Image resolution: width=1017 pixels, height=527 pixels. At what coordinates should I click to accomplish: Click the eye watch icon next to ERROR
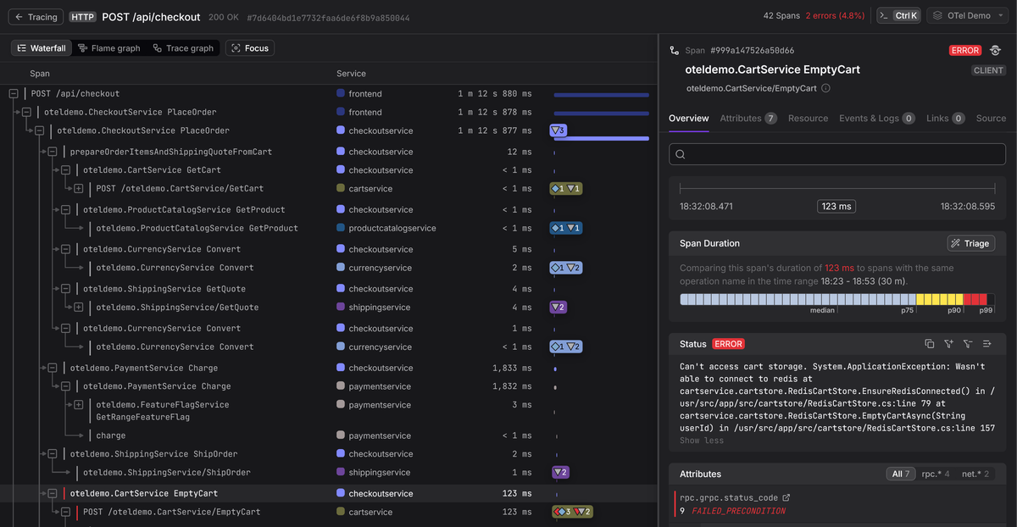click(995, 51)
